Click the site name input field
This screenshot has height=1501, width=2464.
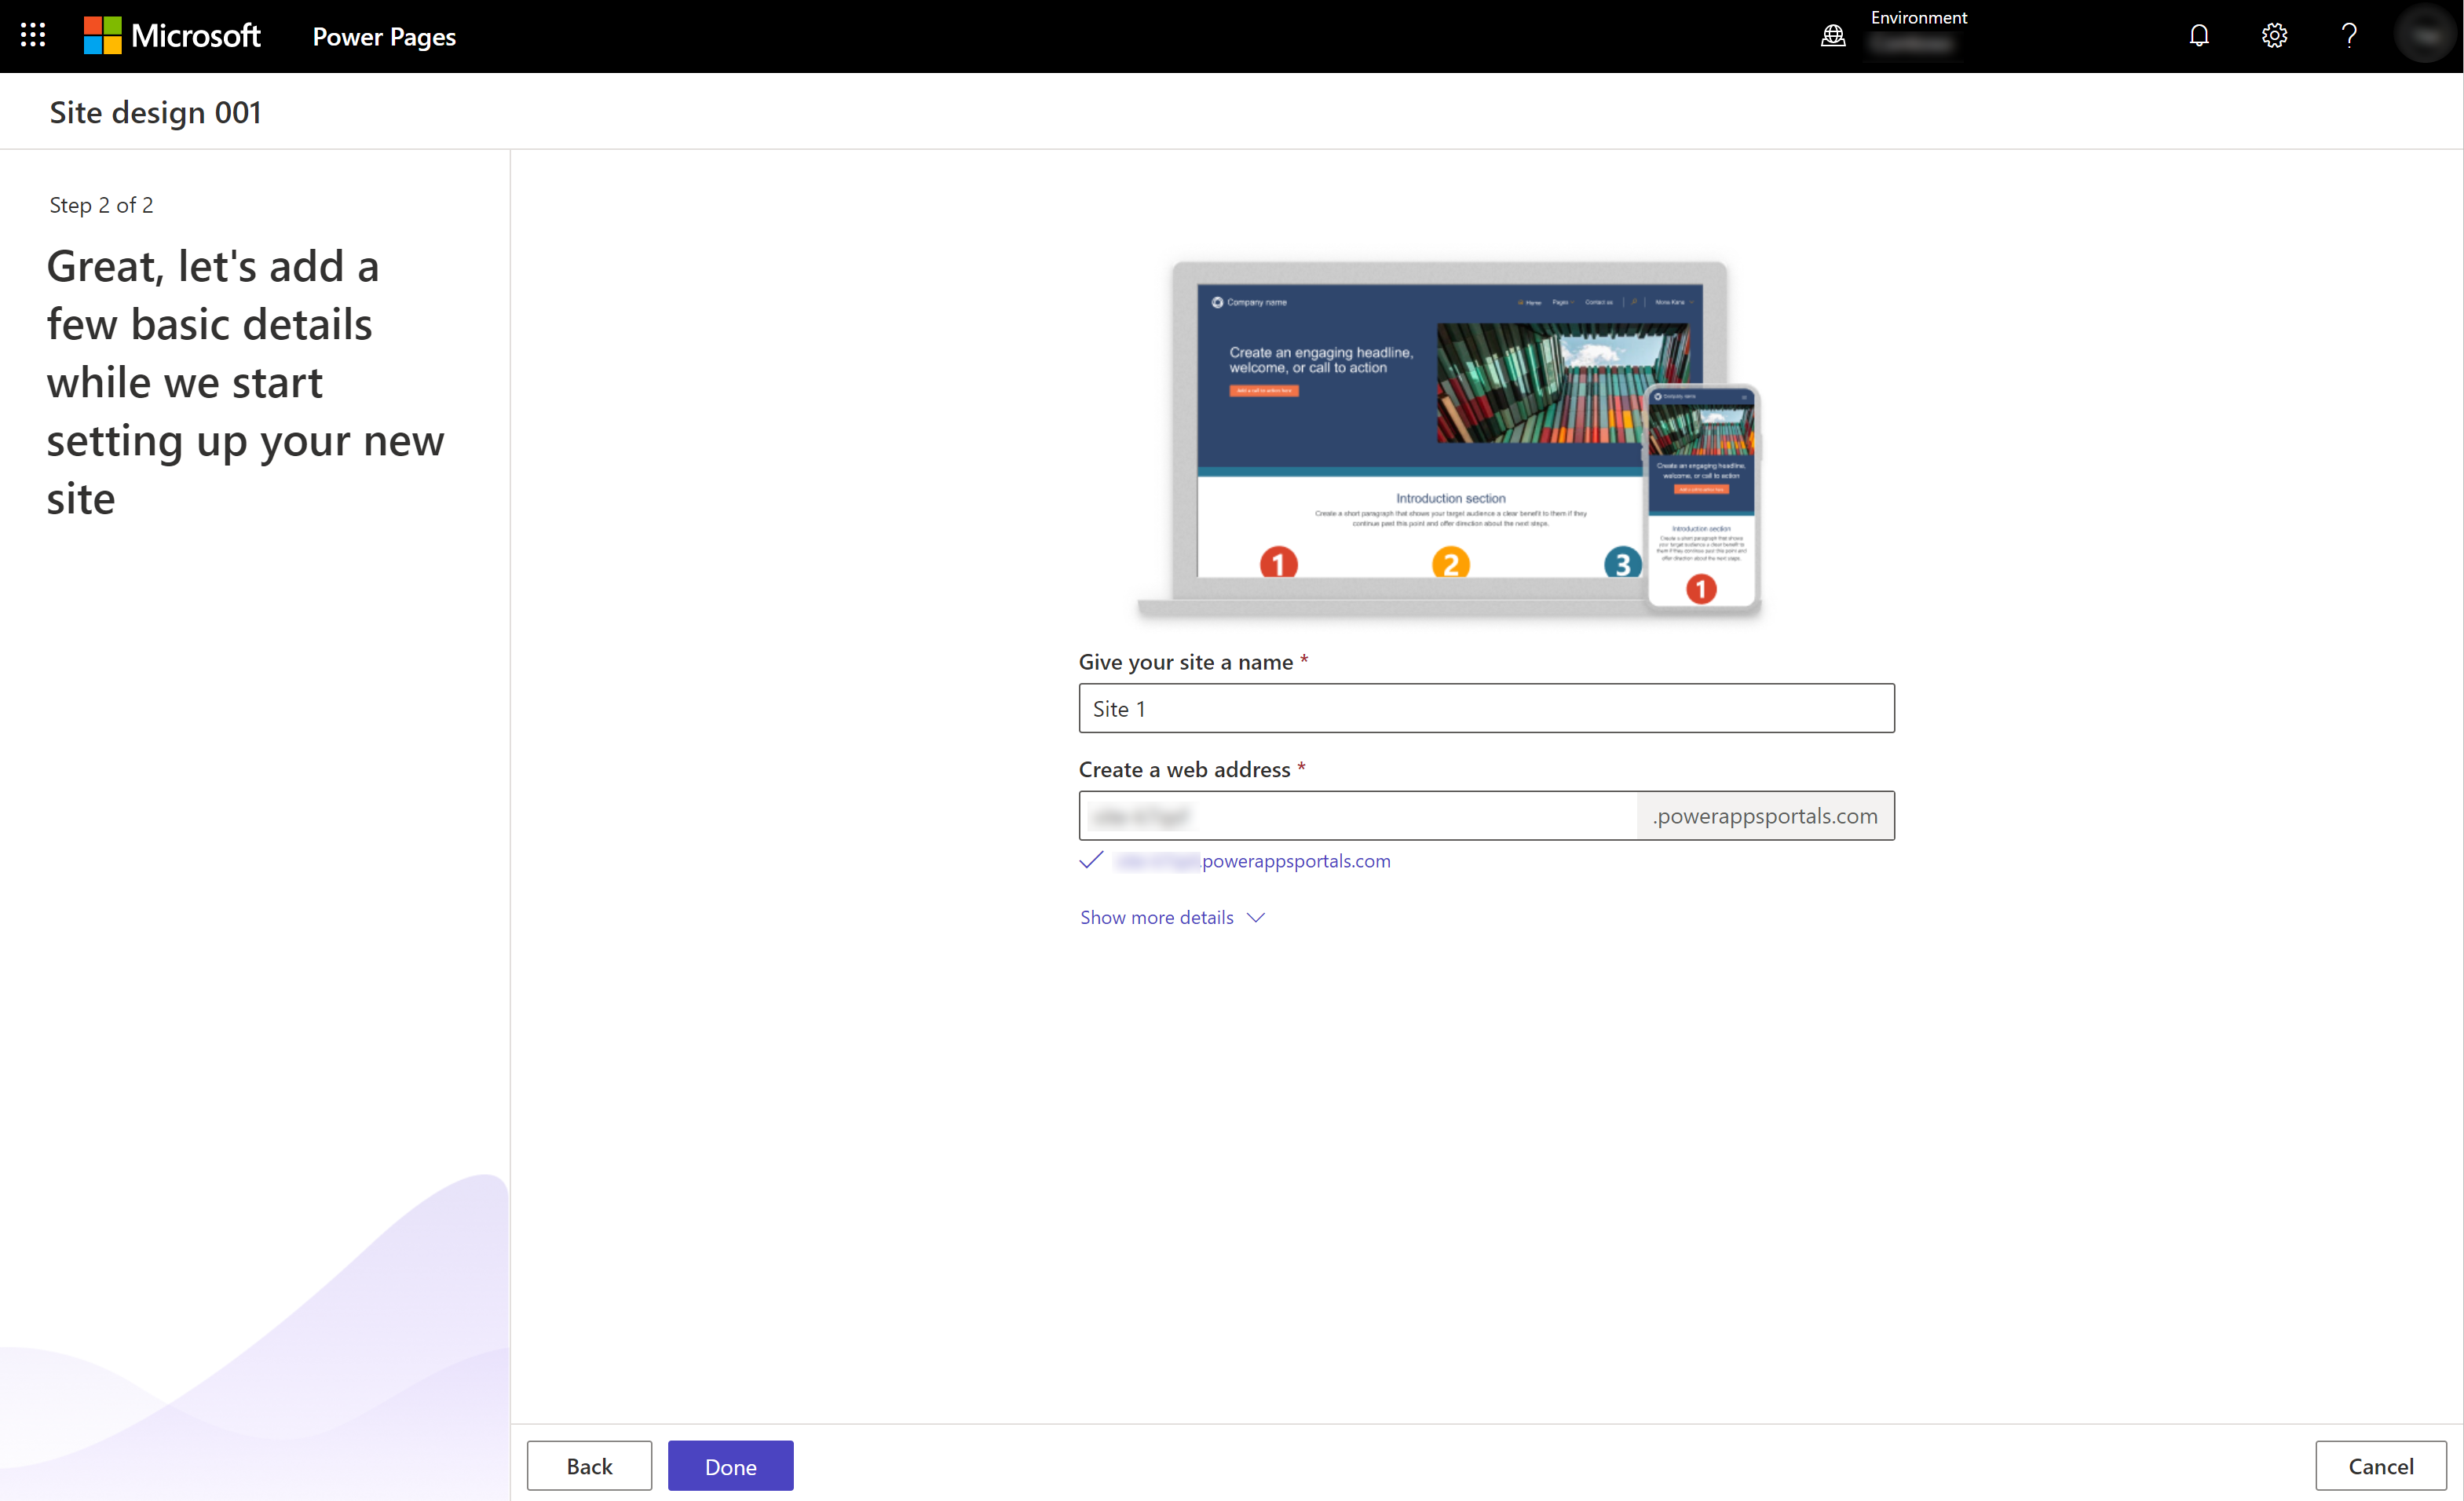pyautogui.click(x=1486, y=707)
